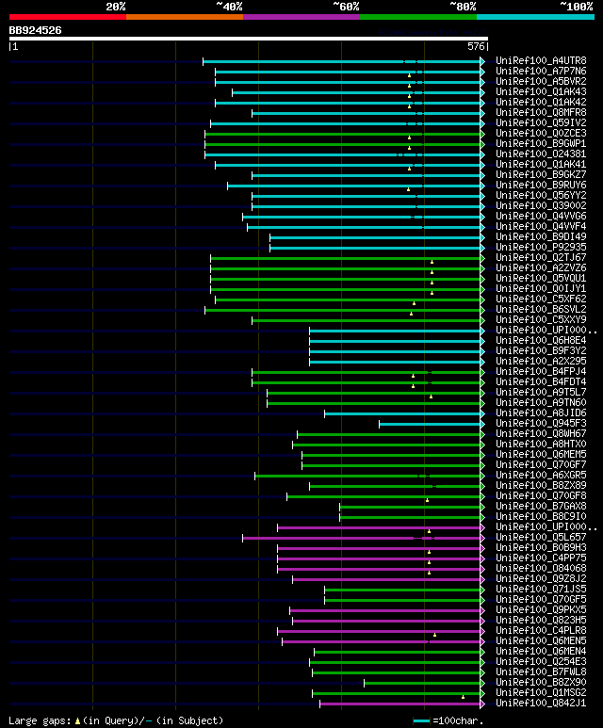Open the UniRef100_Q6MEN5 hit
The height and width of the screenshot is (728, 603).
[x=541, y=640]
